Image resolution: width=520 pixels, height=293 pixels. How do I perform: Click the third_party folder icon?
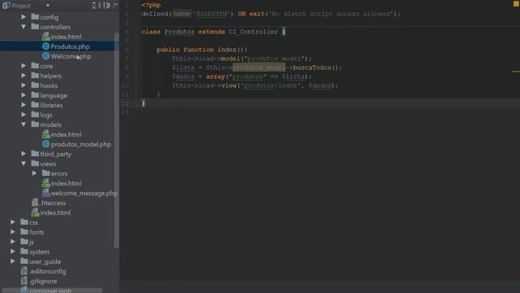click(35, 154)
